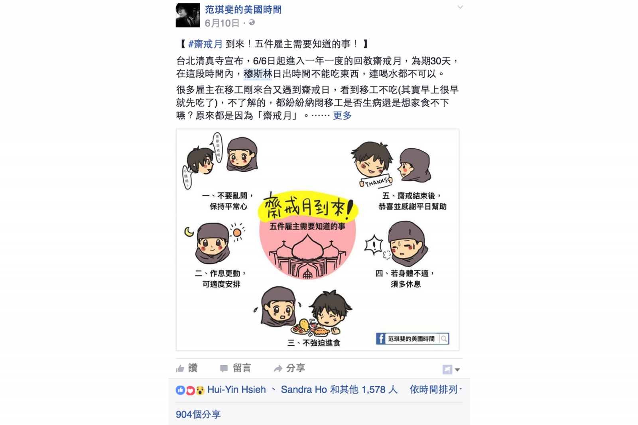Open Hui-Yin Hsieh's profile
The height and width of the screenshot is (425, 638).
(236, 390)
